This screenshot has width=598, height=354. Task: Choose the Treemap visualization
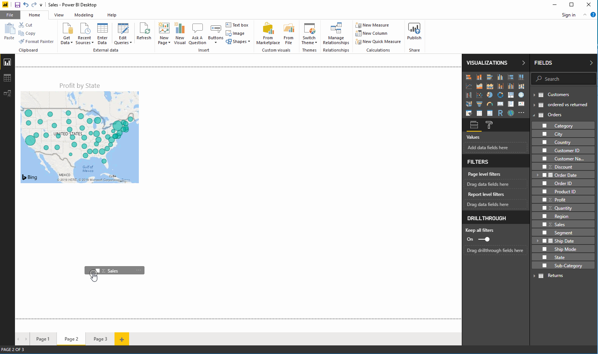pos(510,95)
